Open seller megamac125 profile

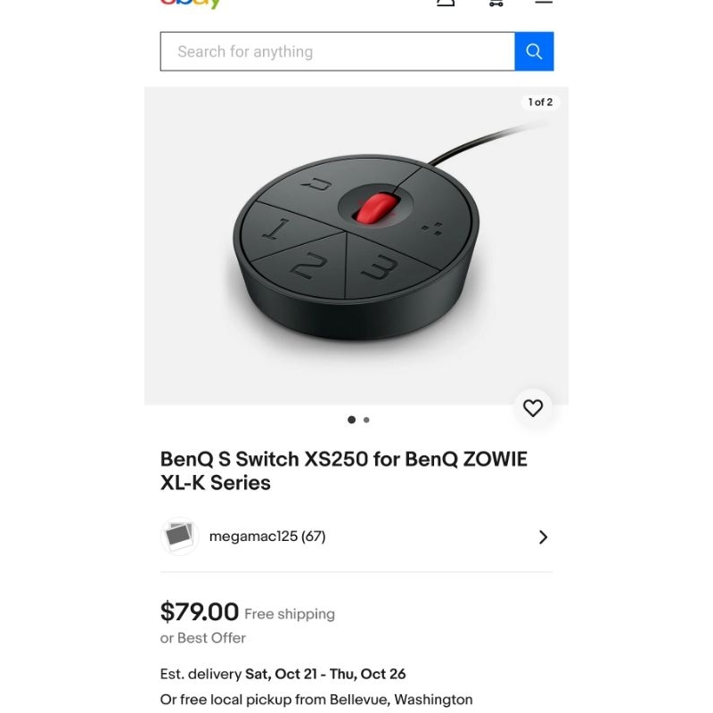pos(266,537)
